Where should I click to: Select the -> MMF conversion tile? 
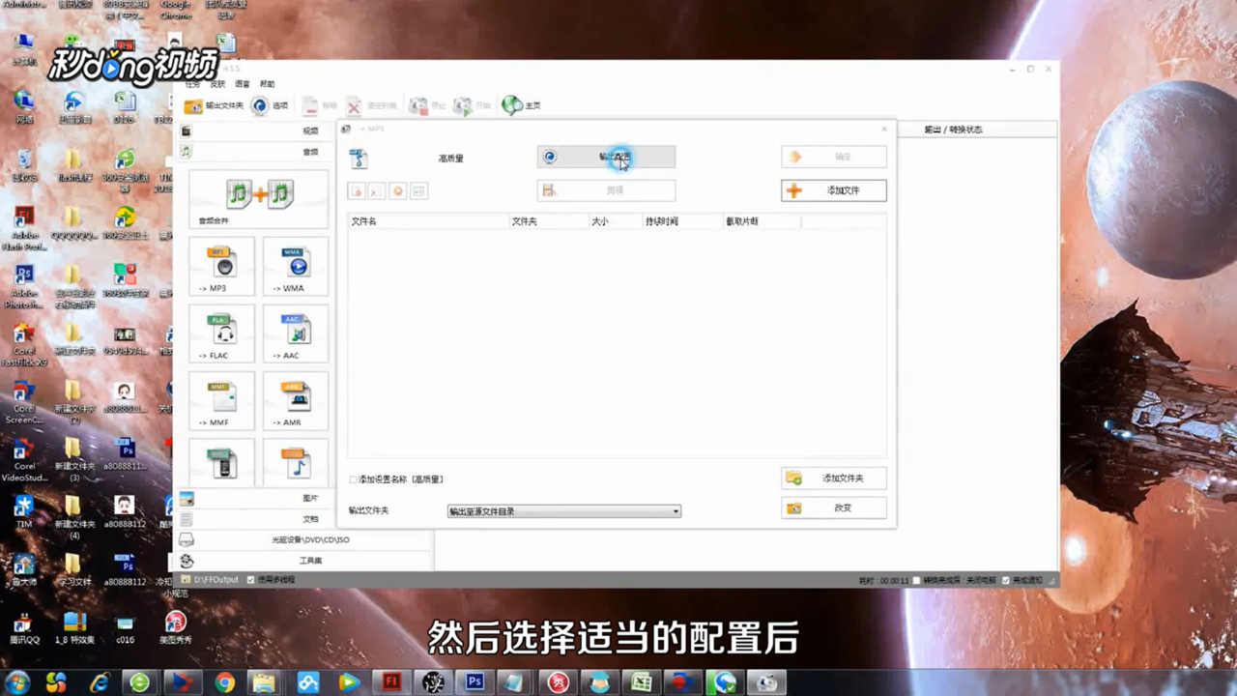coord(223,401)
